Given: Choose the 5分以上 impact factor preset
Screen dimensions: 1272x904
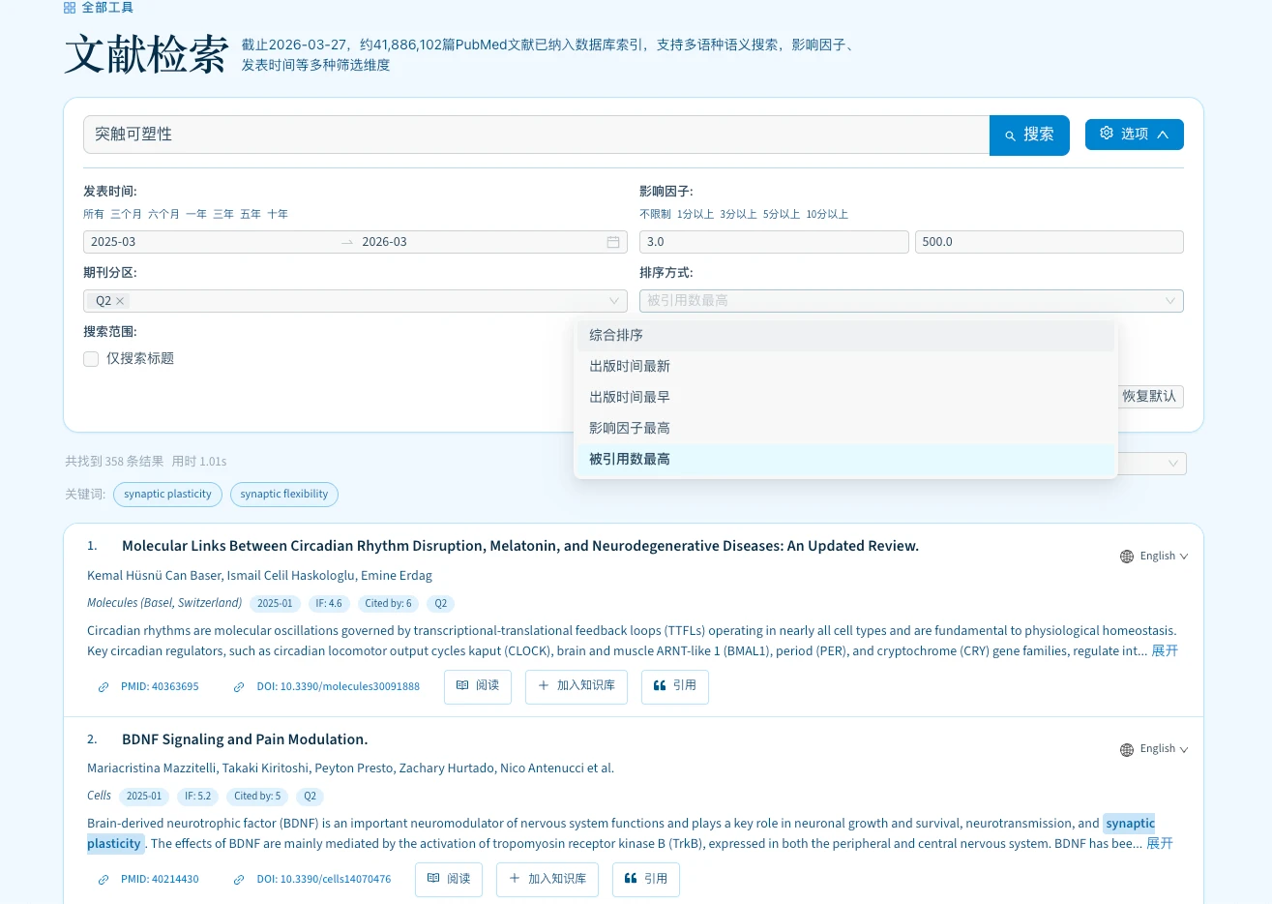Looking at the screenshot, I should 782,214.
